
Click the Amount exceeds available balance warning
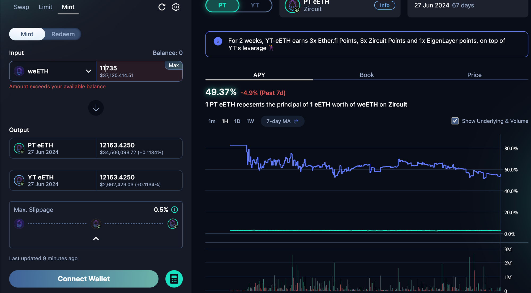(x=57, y=87)
